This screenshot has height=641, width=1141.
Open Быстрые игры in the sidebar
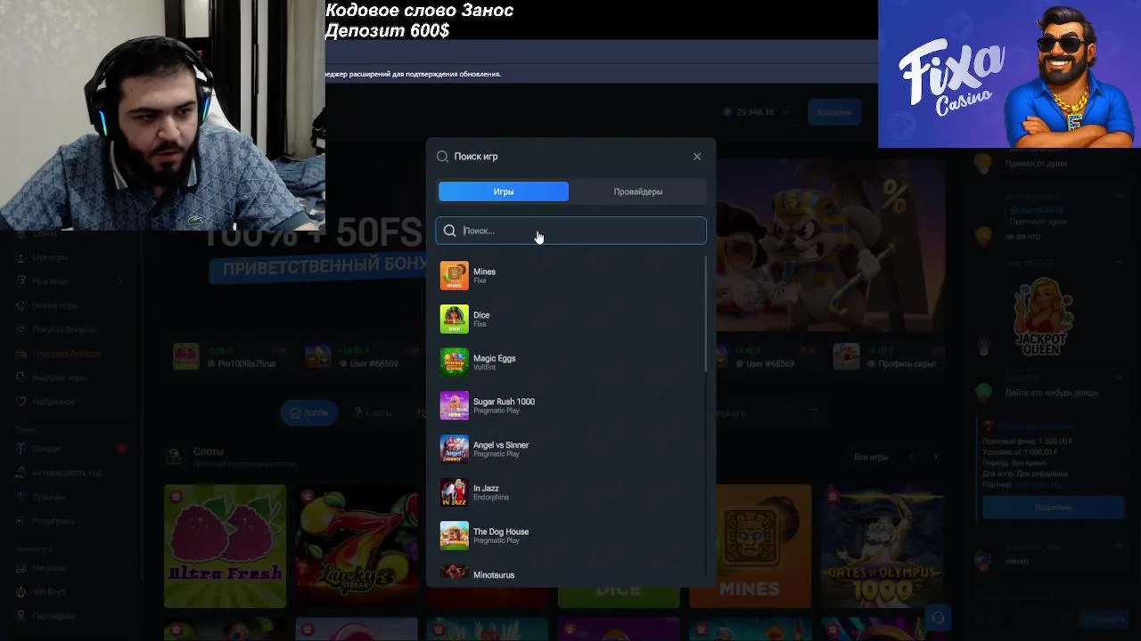59,377
